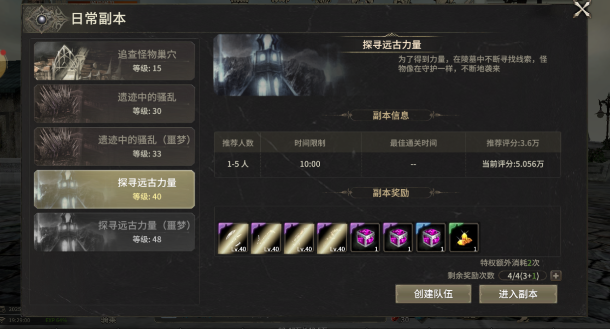Close the 日常副本 window
This screenshot has height=329, width=610.
[x=582, y=9]
